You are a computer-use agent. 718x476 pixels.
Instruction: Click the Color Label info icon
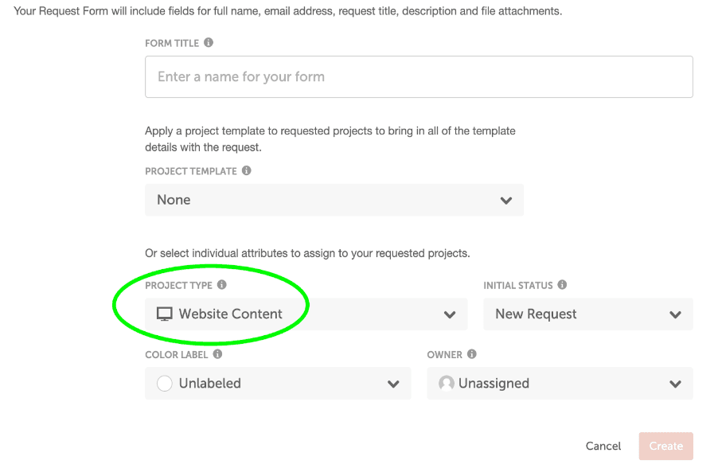point(217,353)
